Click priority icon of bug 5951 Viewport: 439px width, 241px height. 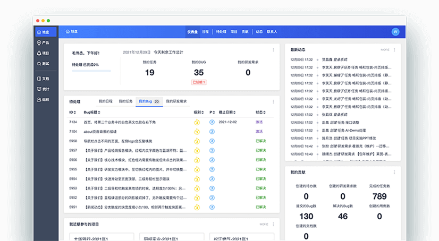pos(212,207)
